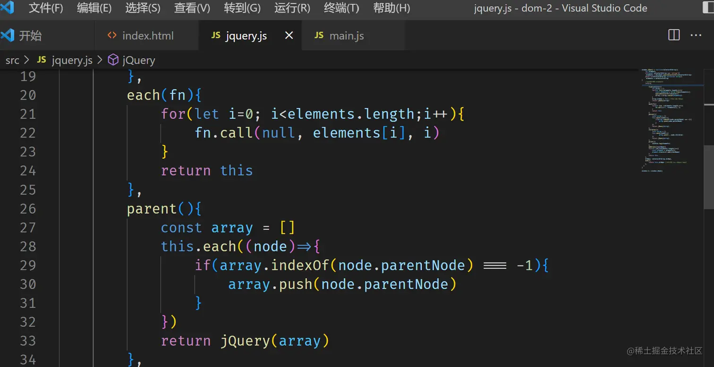Select line number 20 in the gutter

pyautogui.click(x=28, y=95)
